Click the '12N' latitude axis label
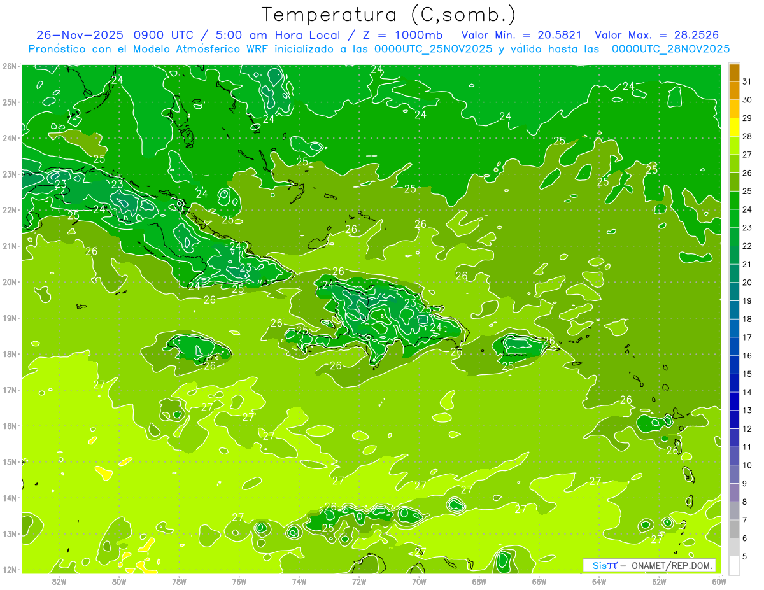This screenshot has height=590, width=764. click(9, 570)
